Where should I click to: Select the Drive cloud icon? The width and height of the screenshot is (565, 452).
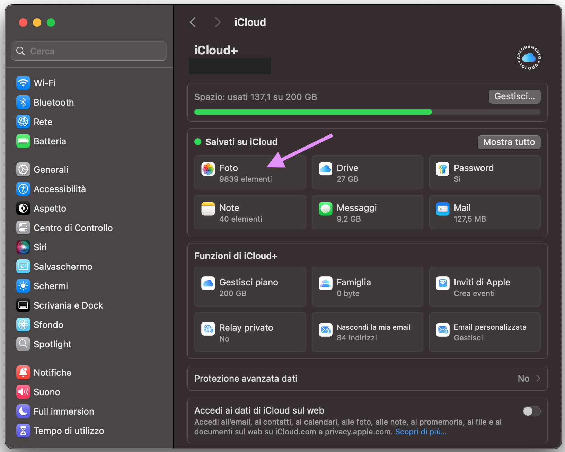[x=325, y=169]
